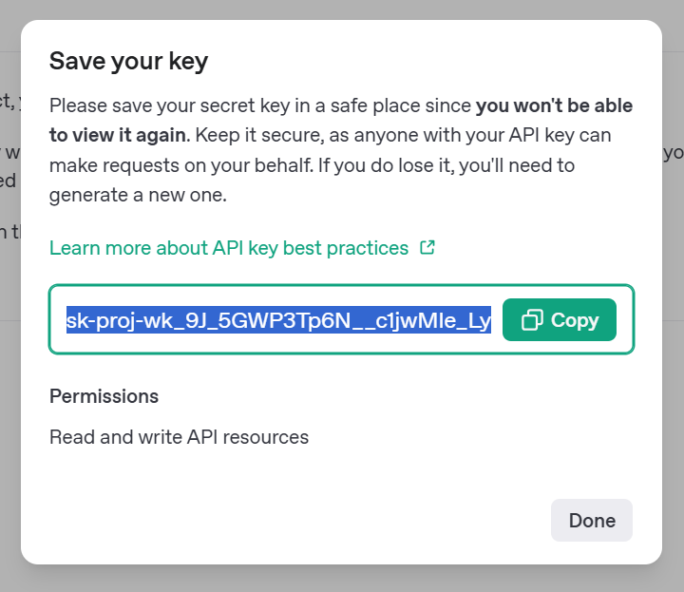The image size is (684, 592).
Task: Click bold "to view it again" text
Action: pos(118,135)
